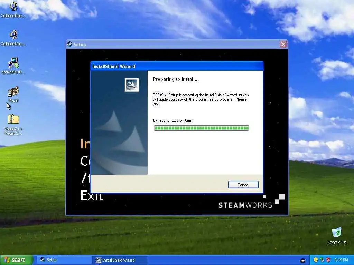Click the InstallShield Wizard dialog title bar
This screenshot has height=265, width=354.
(x=177, y=66)
